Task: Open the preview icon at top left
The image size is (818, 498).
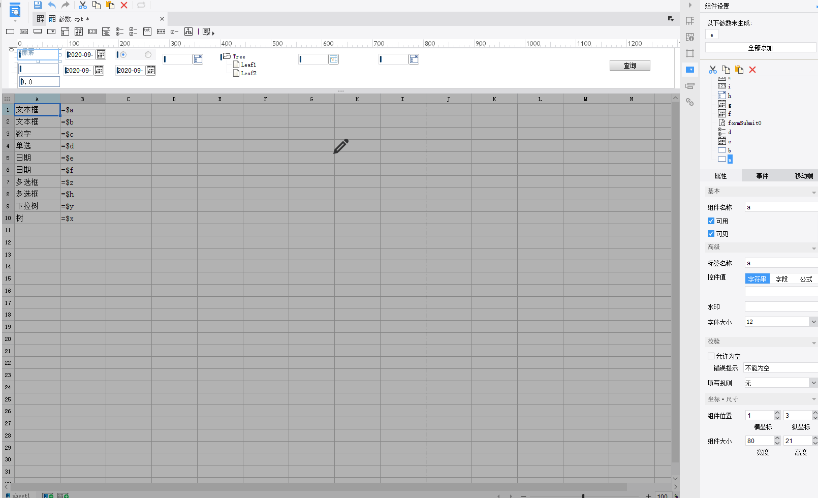Action: (15, 10)
